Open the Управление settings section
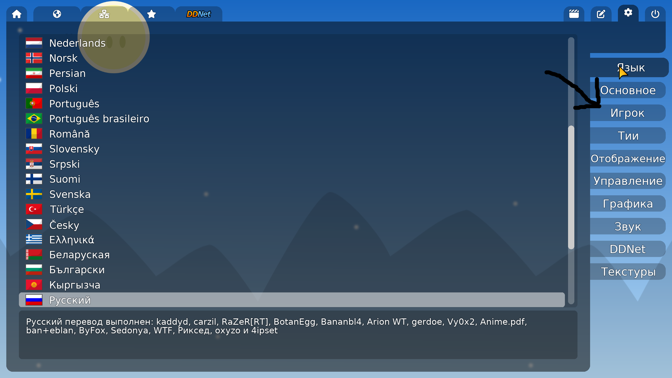 click(x=628, y=181)
